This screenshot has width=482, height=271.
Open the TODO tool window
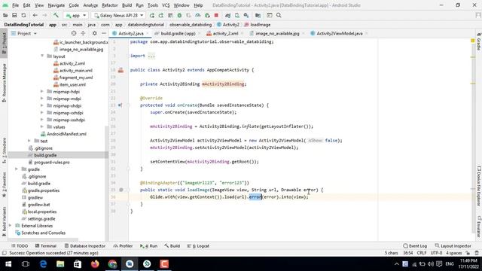pos(20,246)
